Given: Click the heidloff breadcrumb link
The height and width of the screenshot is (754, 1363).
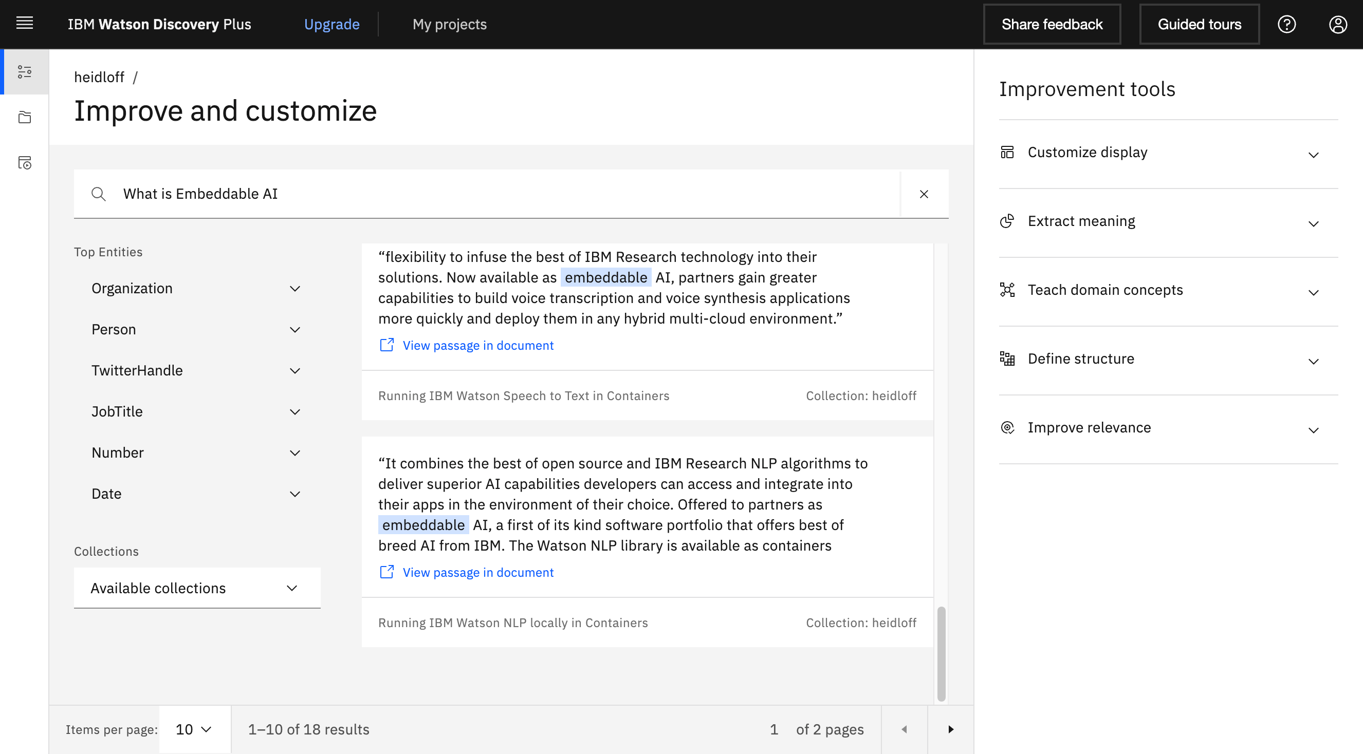Looking at the screenshot, I should 99,77.
